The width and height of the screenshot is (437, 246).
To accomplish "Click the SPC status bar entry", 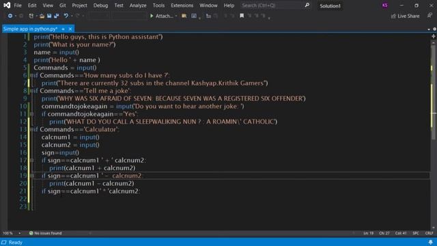I will (x=416, y=233).
